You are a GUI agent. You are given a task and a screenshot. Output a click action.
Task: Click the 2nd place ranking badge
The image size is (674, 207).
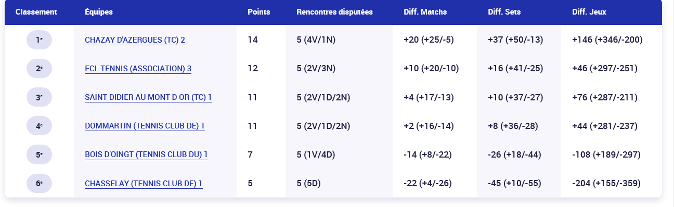point(39,68)
